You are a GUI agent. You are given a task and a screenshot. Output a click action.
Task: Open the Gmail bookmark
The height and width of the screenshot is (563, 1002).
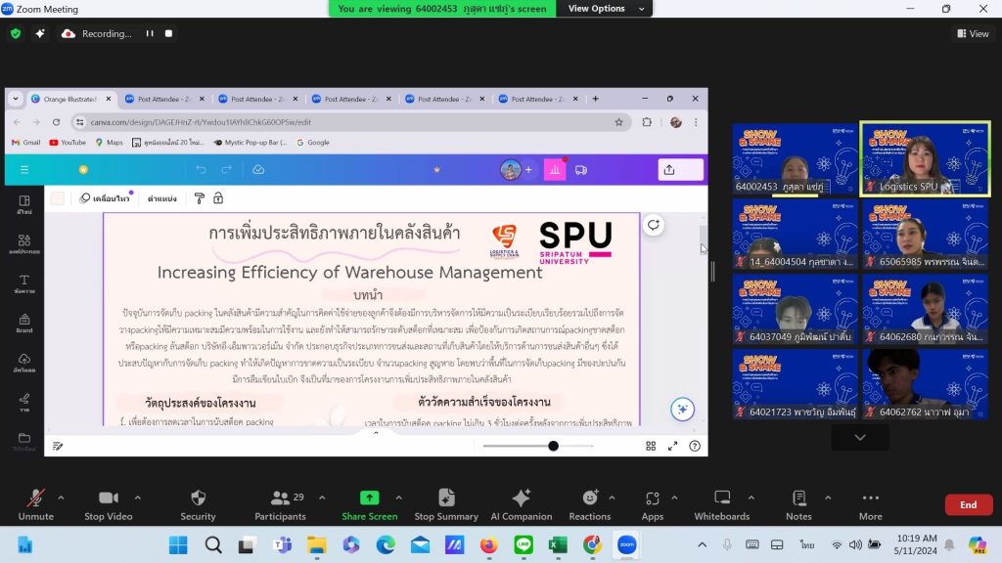[x=25, y=143]
